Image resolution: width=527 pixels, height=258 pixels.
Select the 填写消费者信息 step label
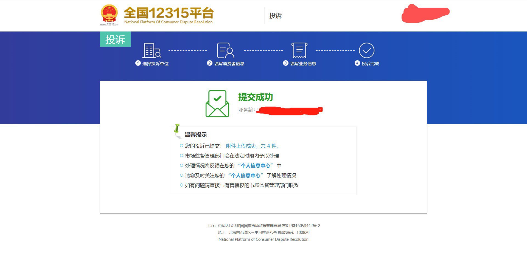click(229, 64)
